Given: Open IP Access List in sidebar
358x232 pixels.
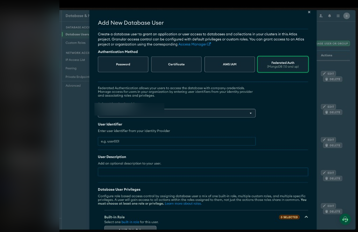Looking at the screenshot, I should (x=76, y=60).
